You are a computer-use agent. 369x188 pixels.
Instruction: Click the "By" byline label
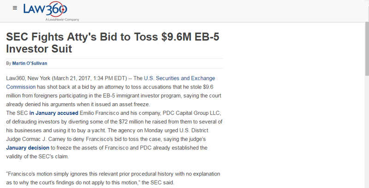click(9, 64)
